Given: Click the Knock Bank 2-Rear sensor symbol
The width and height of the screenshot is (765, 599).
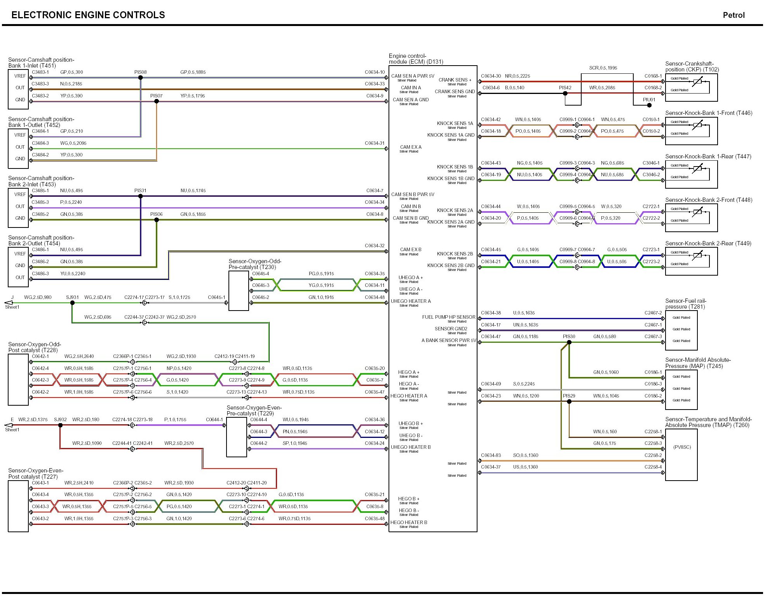Looking at the screenshot, I should (697, 255).
